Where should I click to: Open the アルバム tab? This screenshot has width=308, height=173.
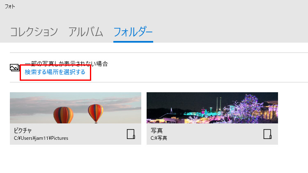[86, 32]
